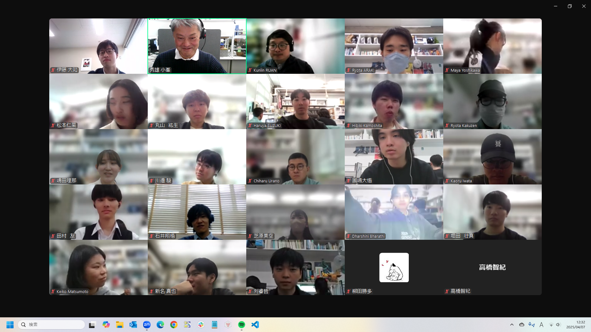This screenshot has width=591, height=332.
Task: Click the microphone and location in-use indicator
Action: pos(532,325)
